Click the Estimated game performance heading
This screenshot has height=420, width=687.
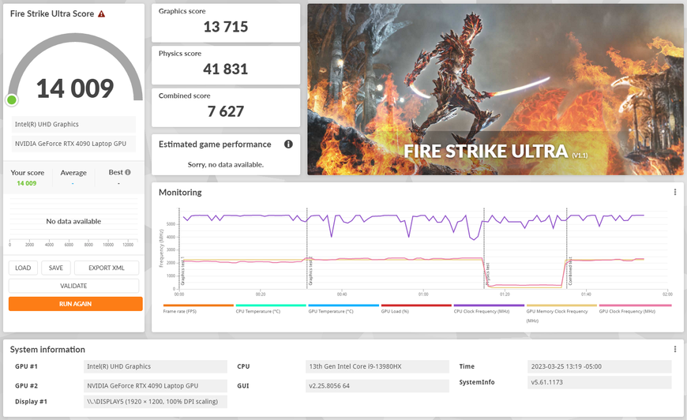point(215,144)
